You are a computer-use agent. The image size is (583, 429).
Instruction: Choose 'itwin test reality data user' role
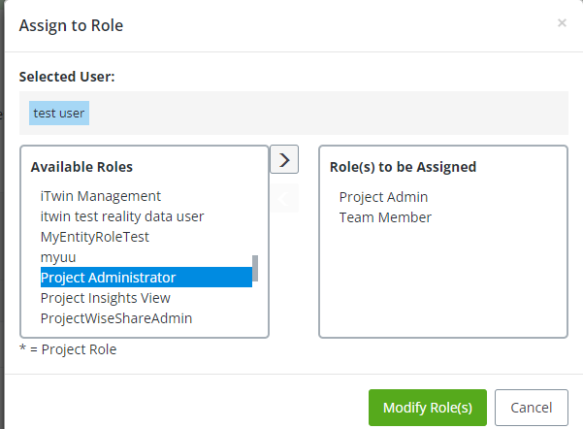(x=122, y=216)
